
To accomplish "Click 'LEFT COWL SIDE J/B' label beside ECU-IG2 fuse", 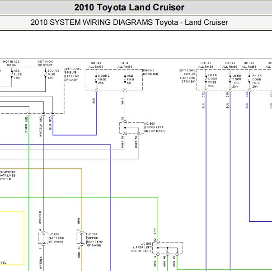I will click(73, 74).
